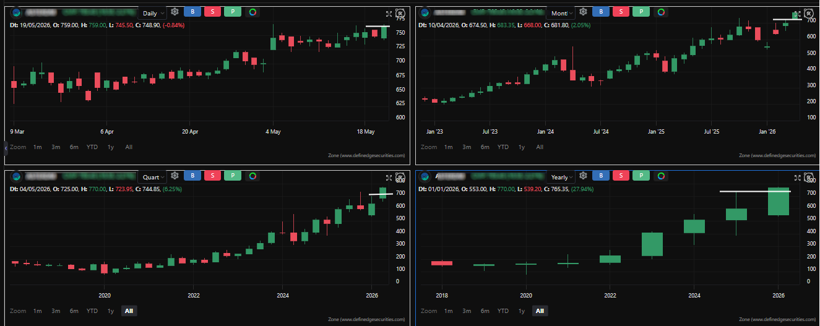
Task: Set Yearly chart zoom to 1m
Action: (449, 311)
